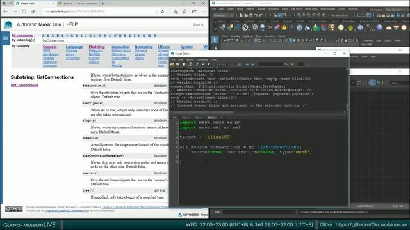Open the Edge more options menu
The height and width of the screenshot is (230, 410).
[x=204, y=11]
